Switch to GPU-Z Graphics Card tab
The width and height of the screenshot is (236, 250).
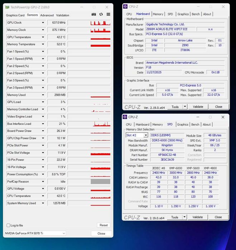(x=15, y=15)
